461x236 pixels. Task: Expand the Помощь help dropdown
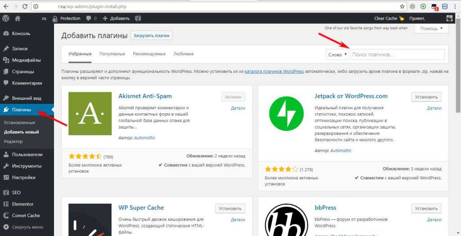pyautogui.click(x=431, y=28)
